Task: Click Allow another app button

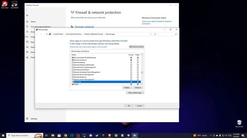Action: tap(135, 93)
